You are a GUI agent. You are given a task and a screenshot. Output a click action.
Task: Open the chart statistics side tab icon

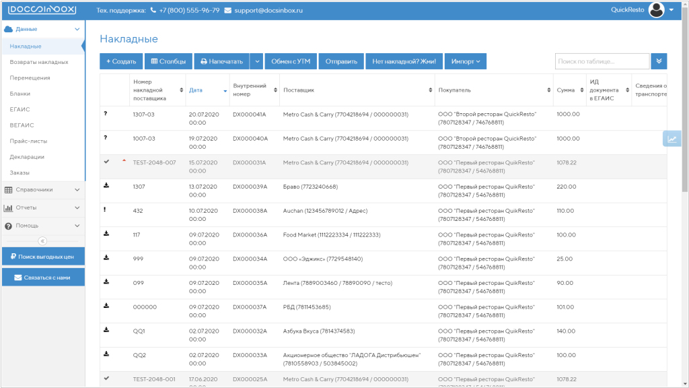click(x=672, y=139)
